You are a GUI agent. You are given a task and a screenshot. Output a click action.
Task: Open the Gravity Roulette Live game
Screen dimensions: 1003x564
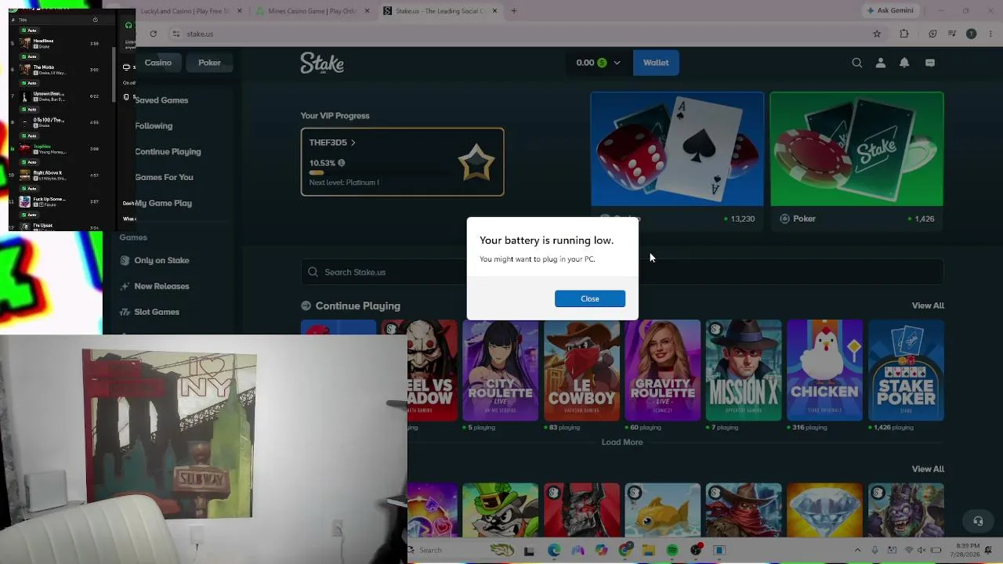pyautogui.click(x=663, y=370)
